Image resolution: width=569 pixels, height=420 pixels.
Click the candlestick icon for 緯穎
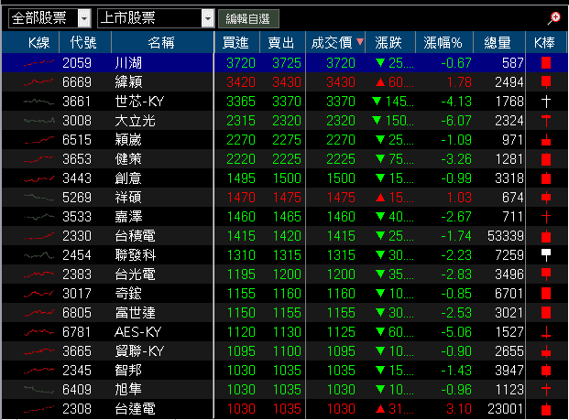(x=546, y=82)
